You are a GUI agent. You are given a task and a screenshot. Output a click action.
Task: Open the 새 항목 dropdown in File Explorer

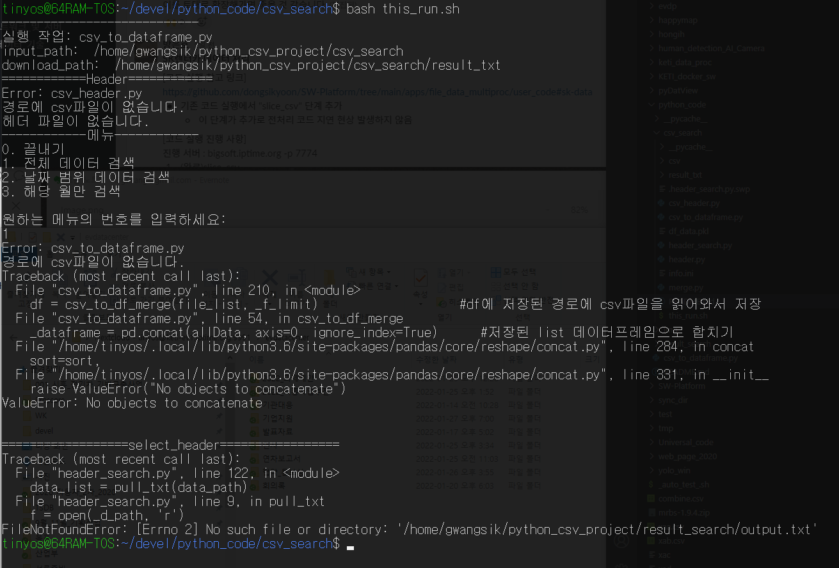[x=369, y=271]
